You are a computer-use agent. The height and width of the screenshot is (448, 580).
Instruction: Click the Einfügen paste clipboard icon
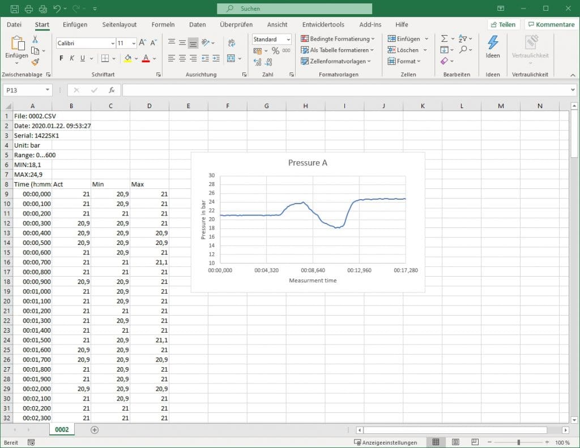(16, 43)
